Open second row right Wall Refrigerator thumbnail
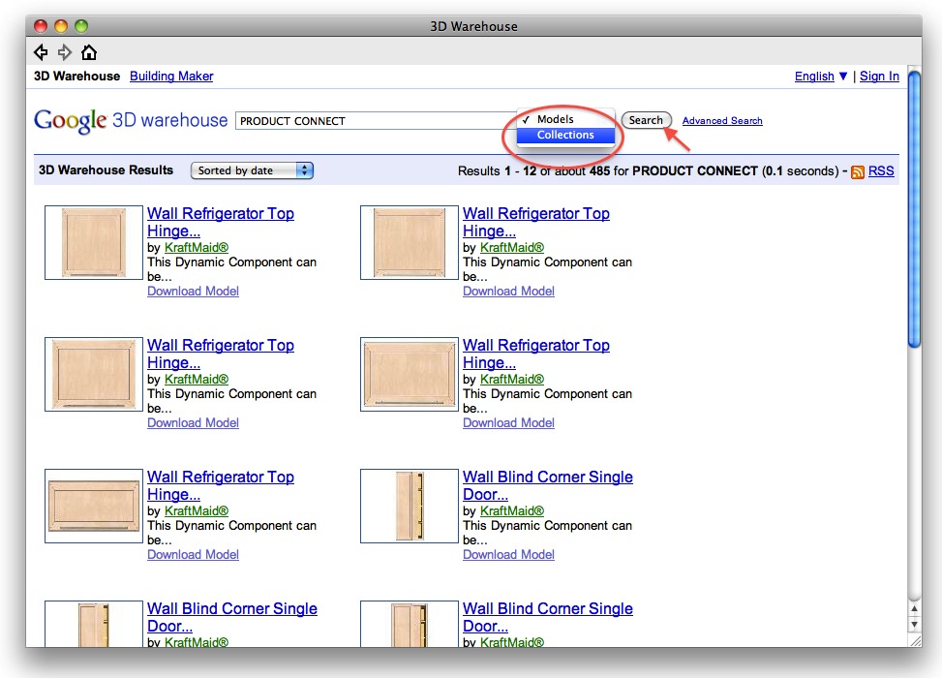Screen dimensions: 942x678 (x=410, y=375)
